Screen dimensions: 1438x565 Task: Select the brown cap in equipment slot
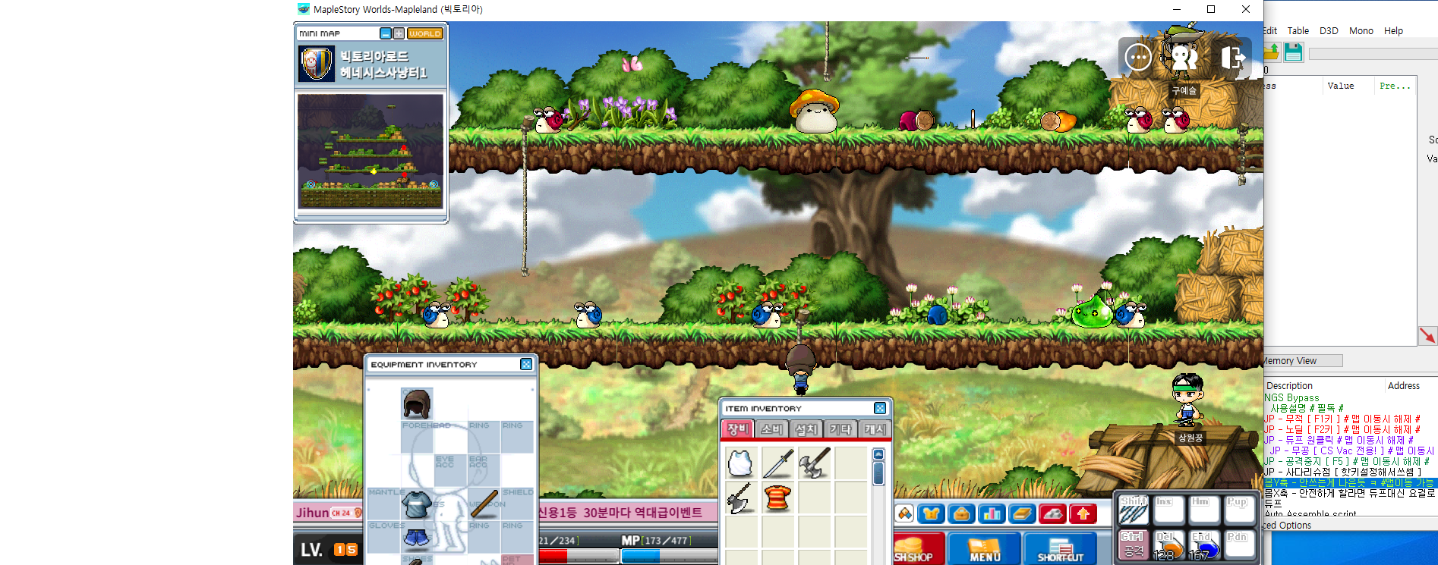[417, 403]
